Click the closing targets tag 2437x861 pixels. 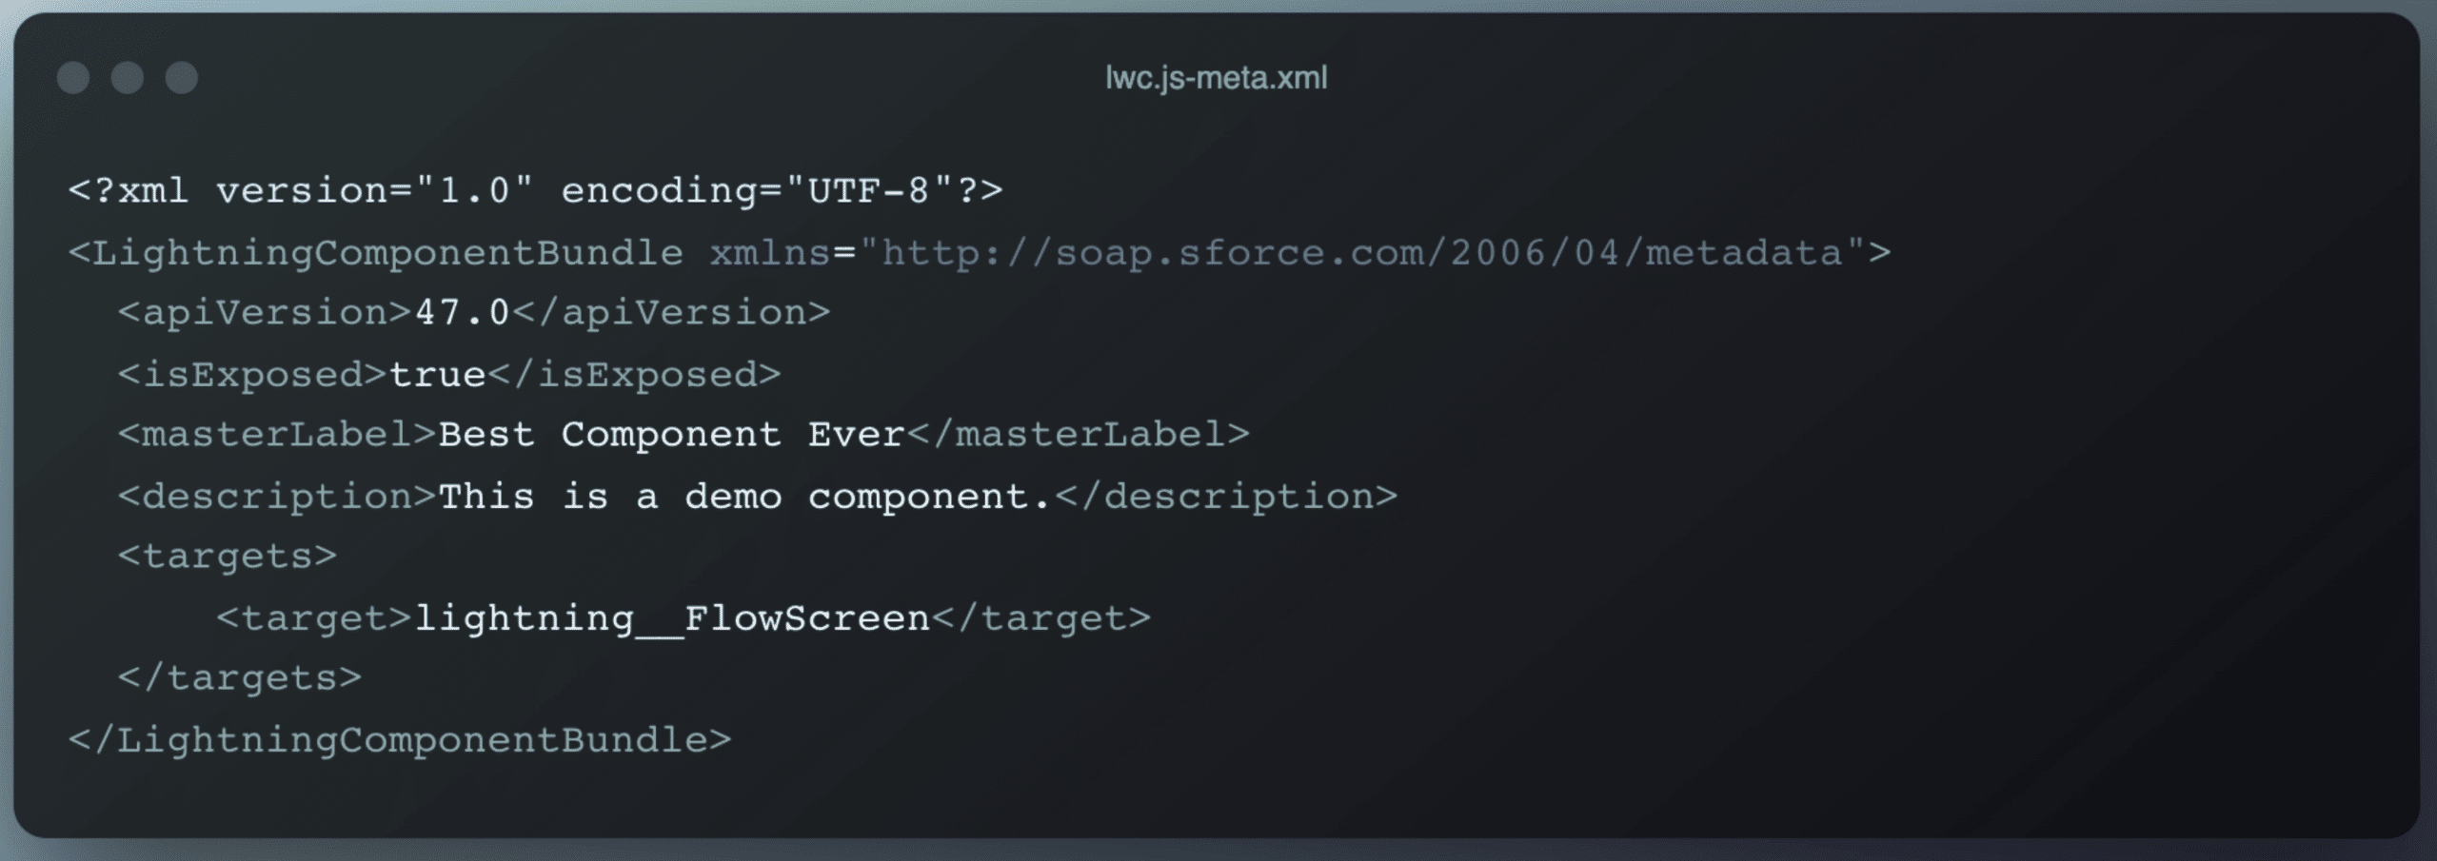240,678
